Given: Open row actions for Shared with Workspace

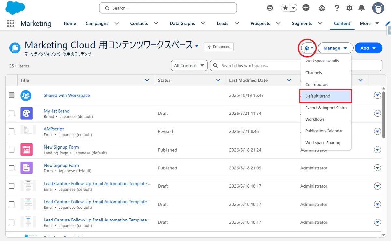Looking at the screenshot, I should (x=378, y=95).
